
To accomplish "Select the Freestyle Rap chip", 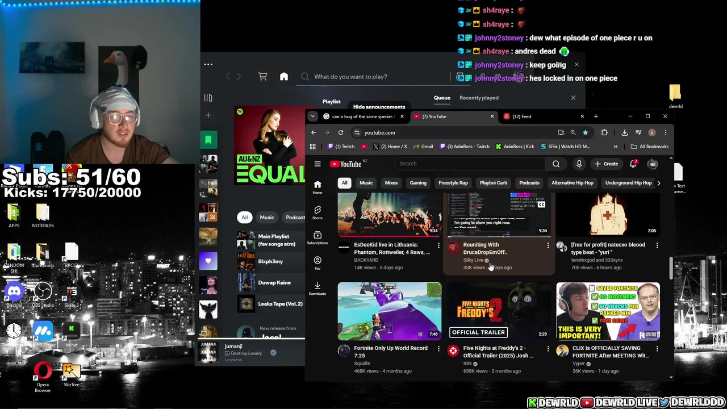I will (453, 183).
